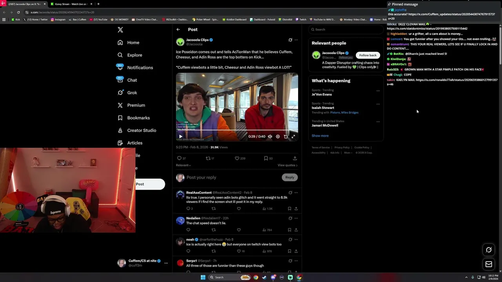Open the DistroKid bookmark
This screenshot has width=502, height=282.
pos(286,20)
